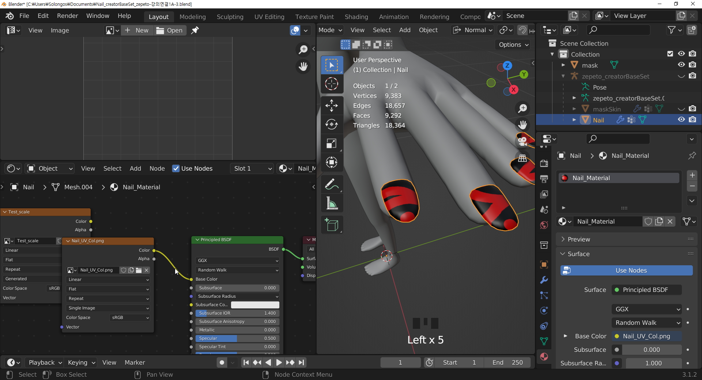
Task: Jump to timeline end frame button
Action: [301, 362]
